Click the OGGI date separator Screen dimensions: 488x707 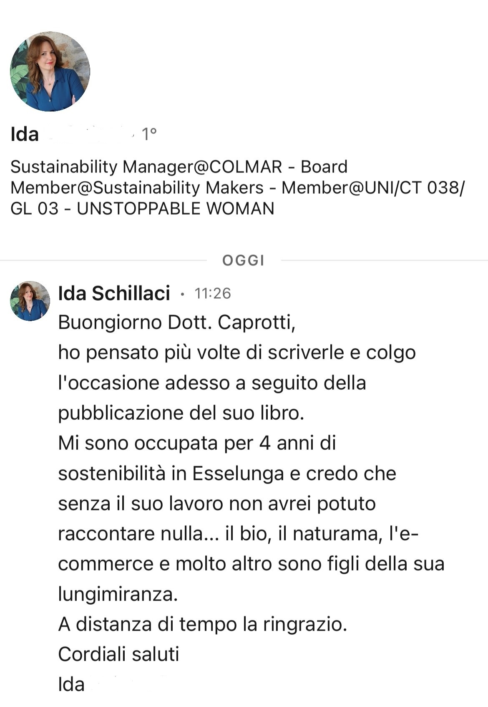(x=244, y=261)
